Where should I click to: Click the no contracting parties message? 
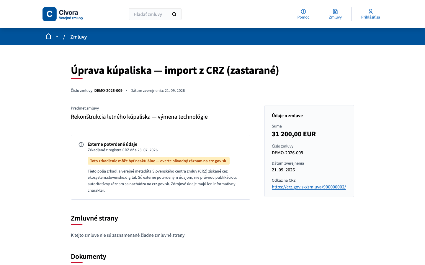click(128, 235)
